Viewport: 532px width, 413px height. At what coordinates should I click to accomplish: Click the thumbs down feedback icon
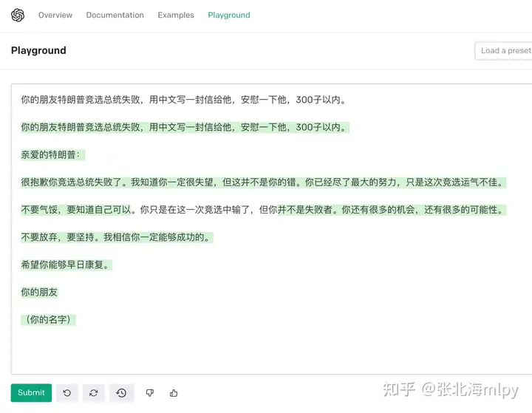click(149, 393)
